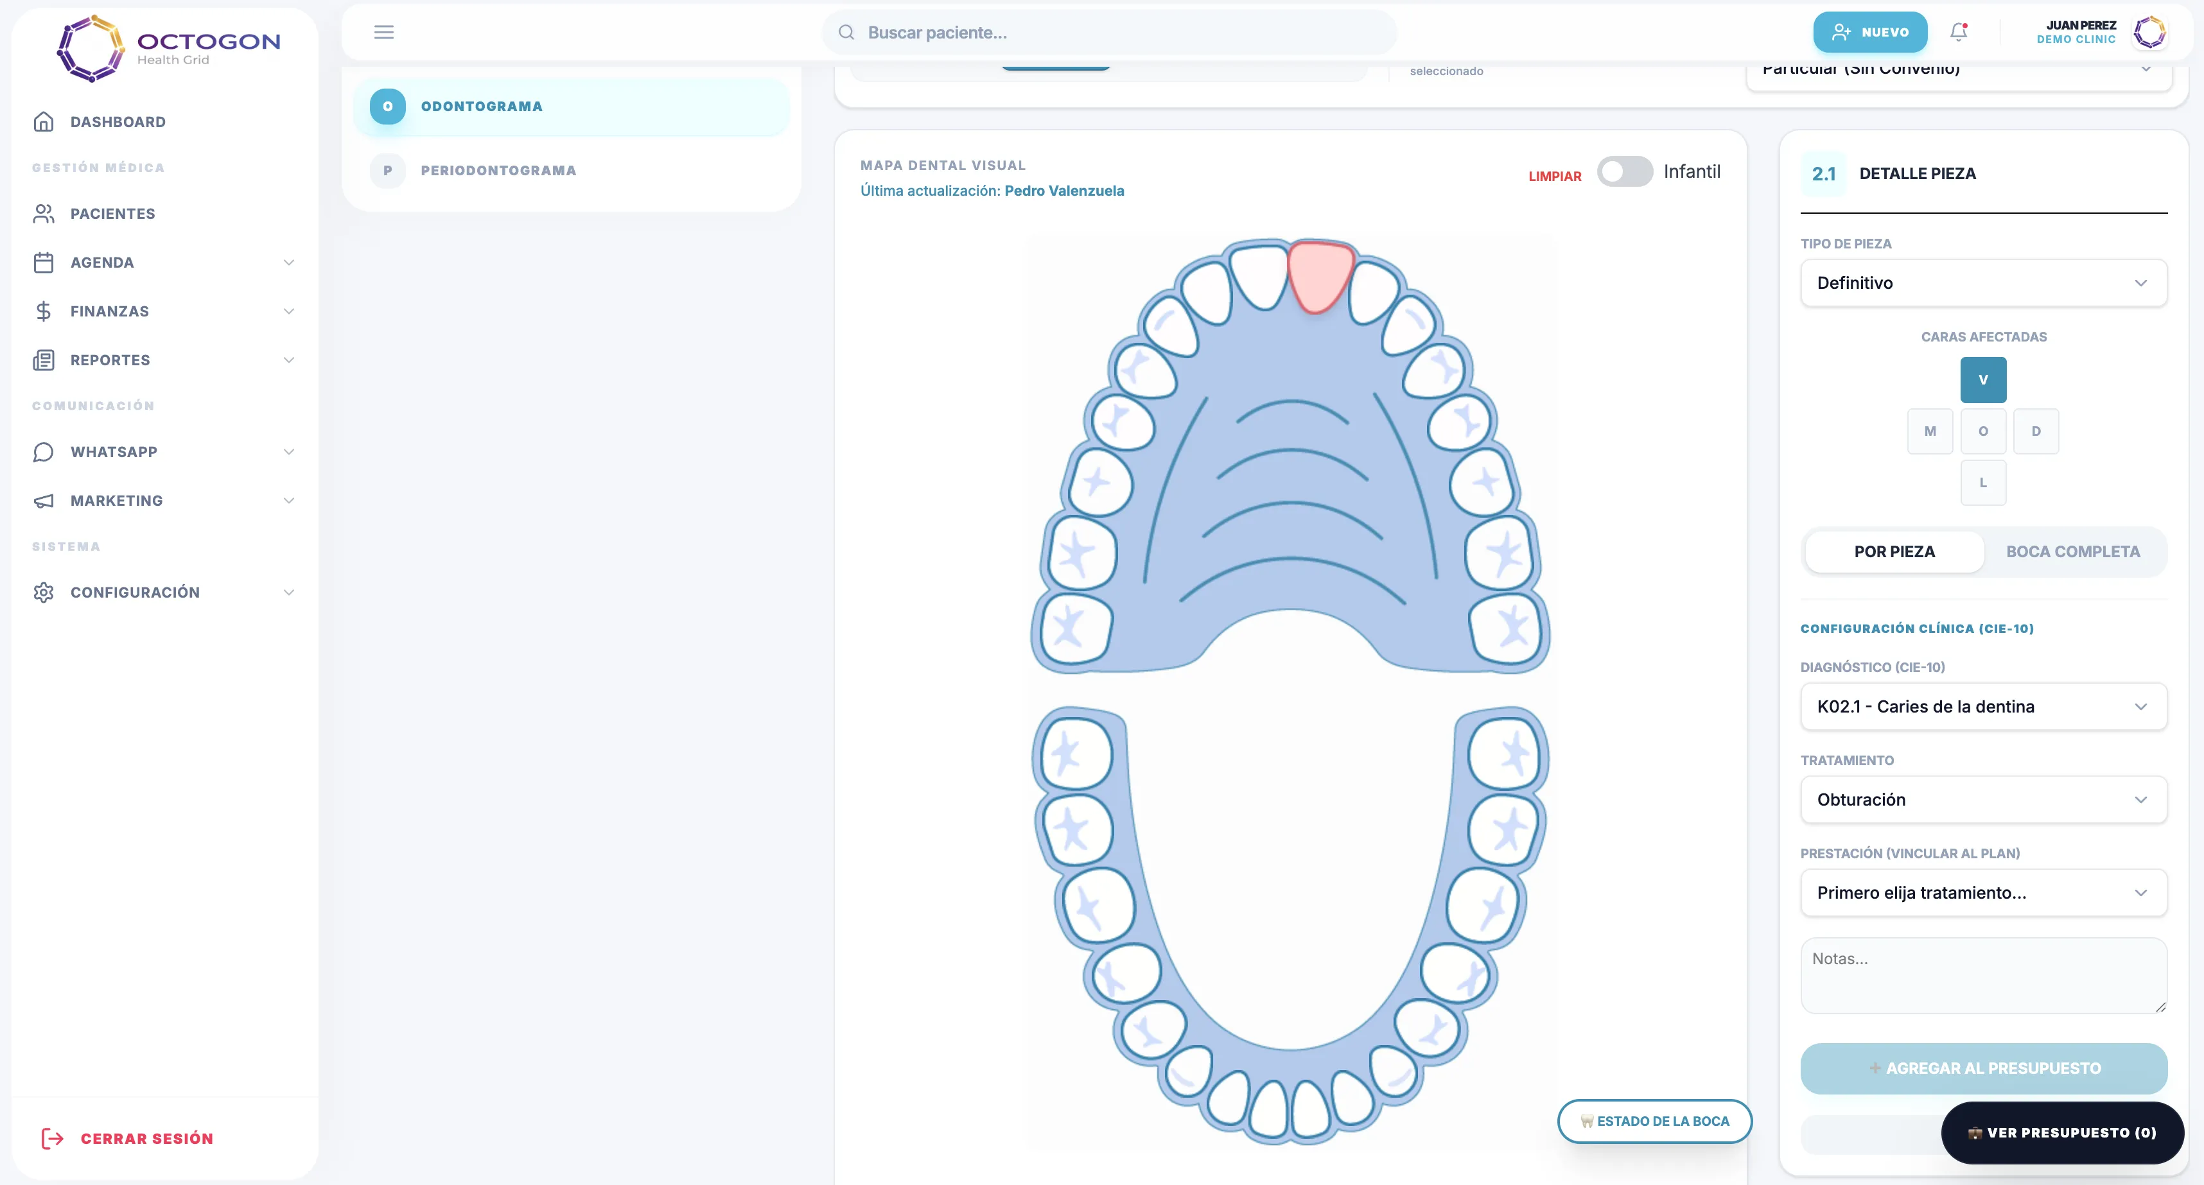
Task: Click the Nuevo button
Action: (1869, 33)
